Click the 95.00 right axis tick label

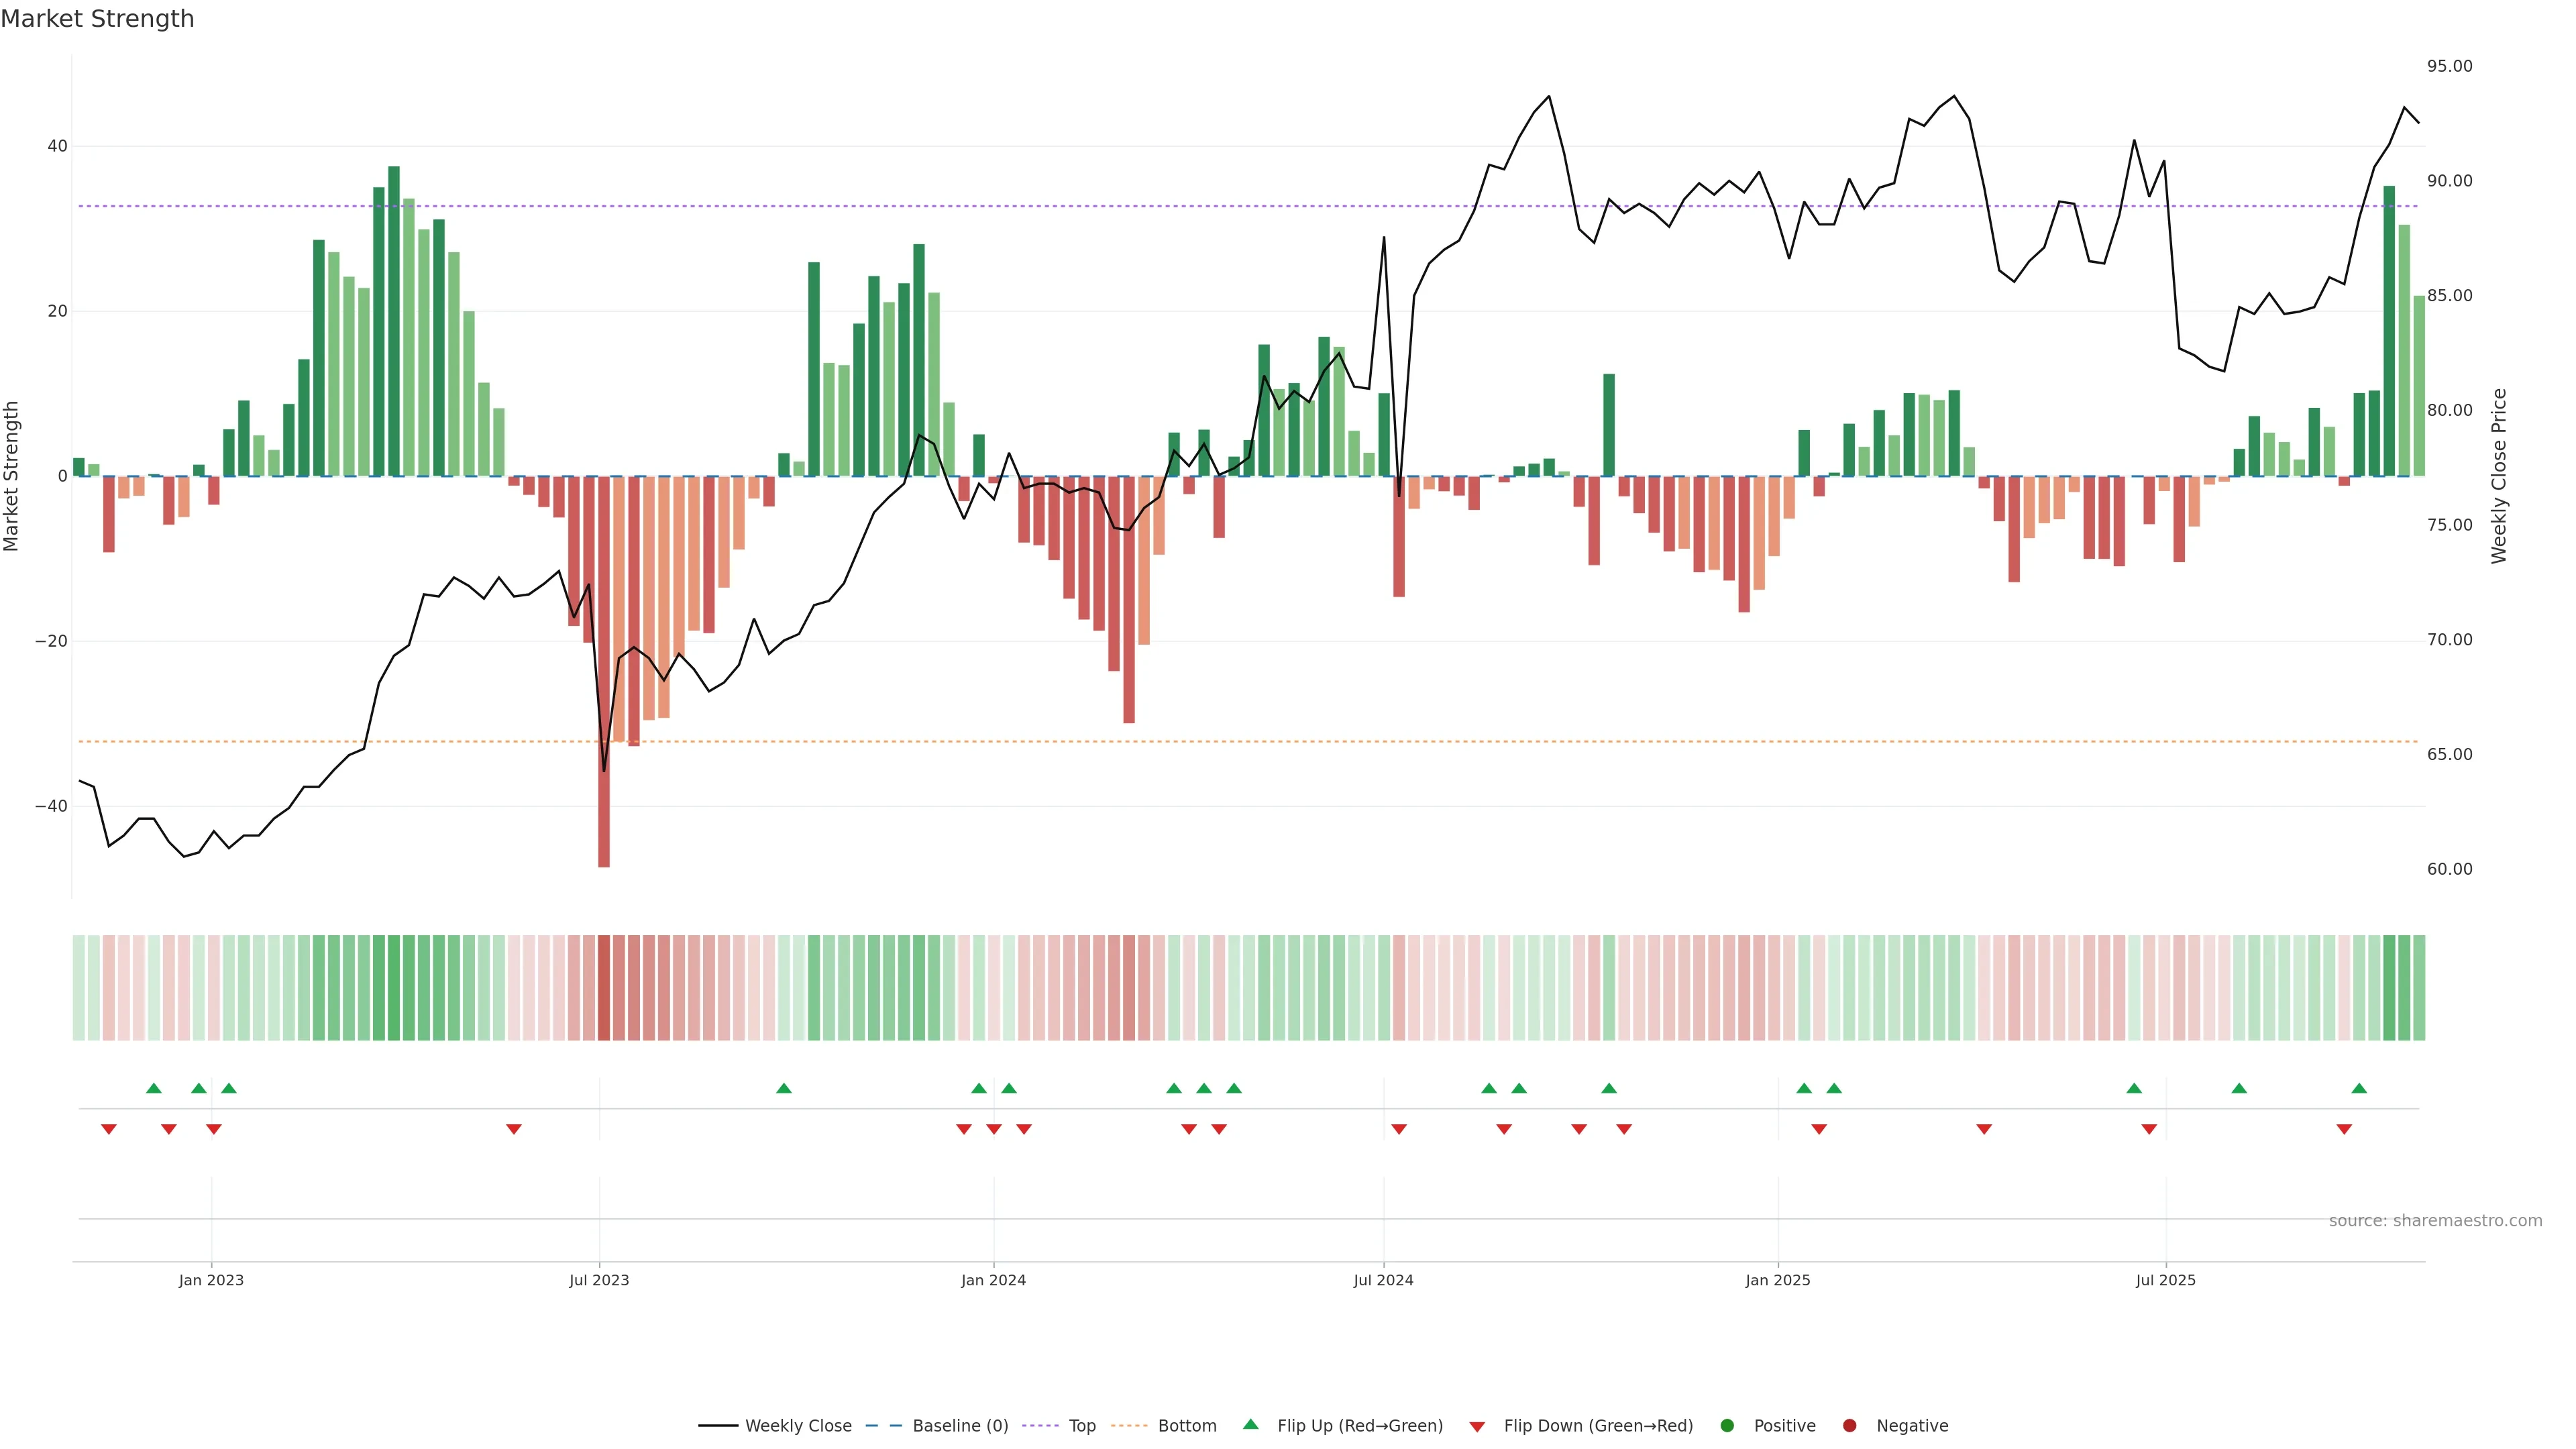tap(2449, 66)
